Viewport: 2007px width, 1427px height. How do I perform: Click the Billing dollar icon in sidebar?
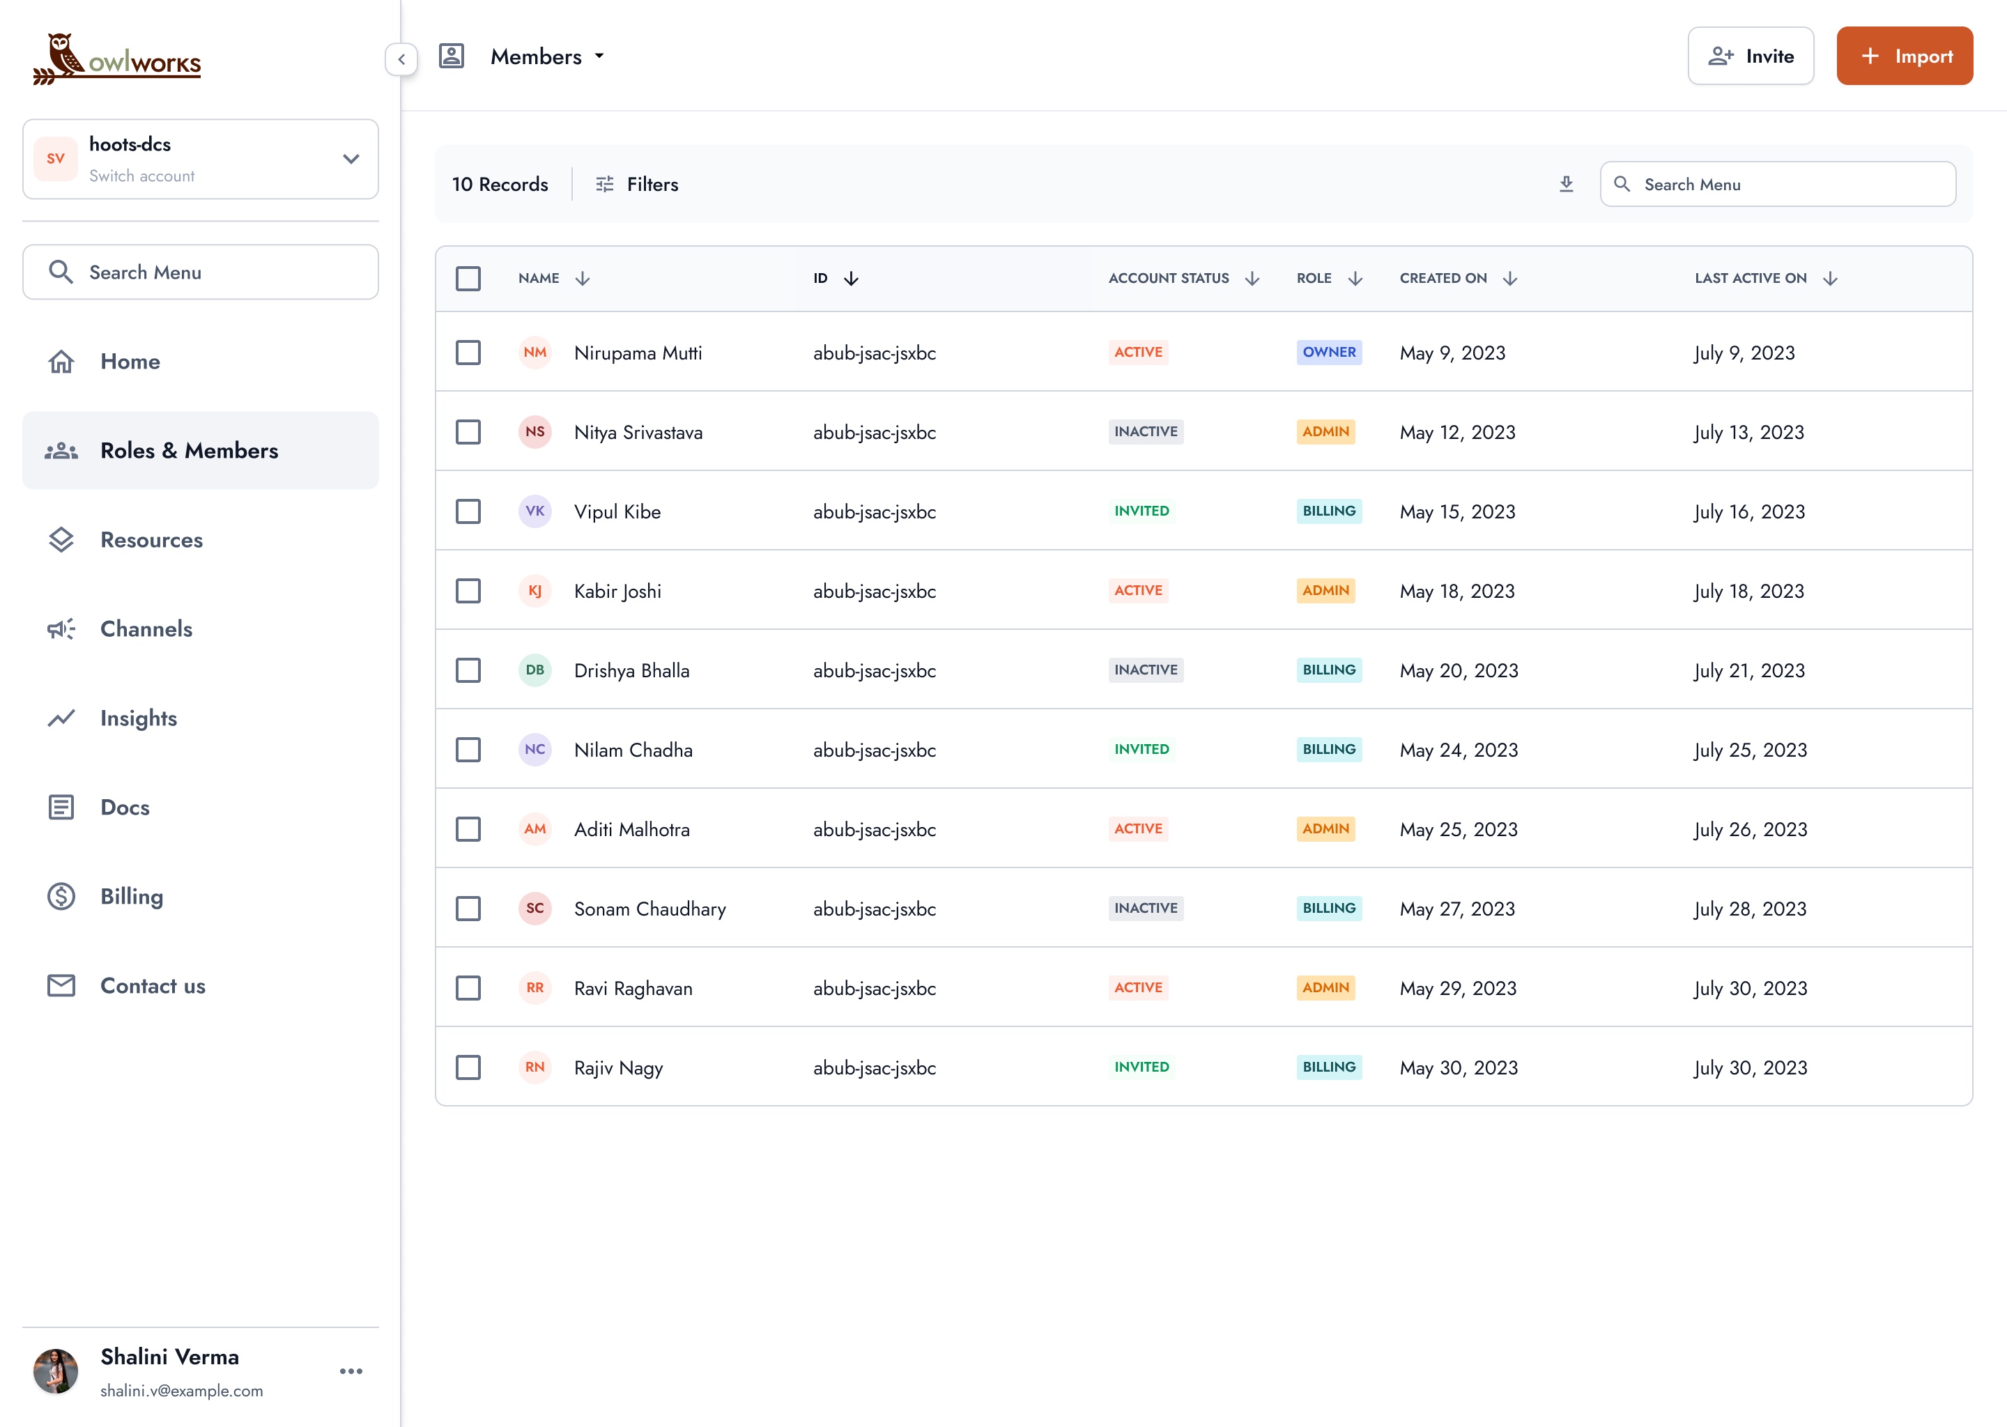(x=61, y=896)
